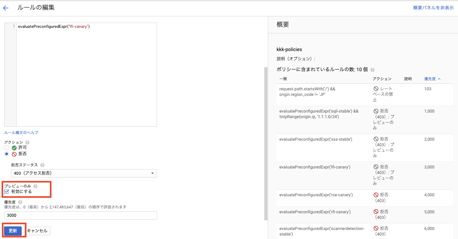Click line number 1 in editor gutter

tap(14, 26)
